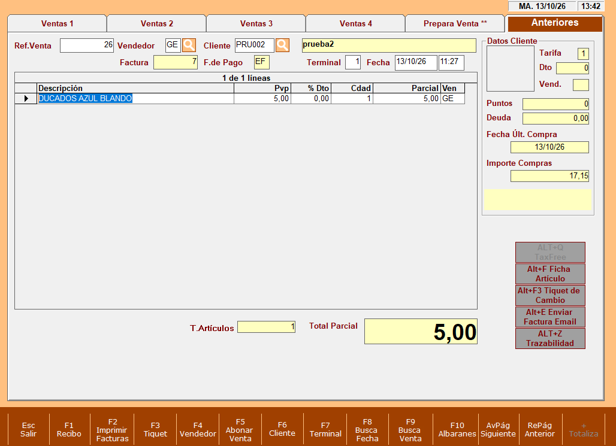
Task: Click the Cliente code field PRU002
Action: click(x=255, y=45)
